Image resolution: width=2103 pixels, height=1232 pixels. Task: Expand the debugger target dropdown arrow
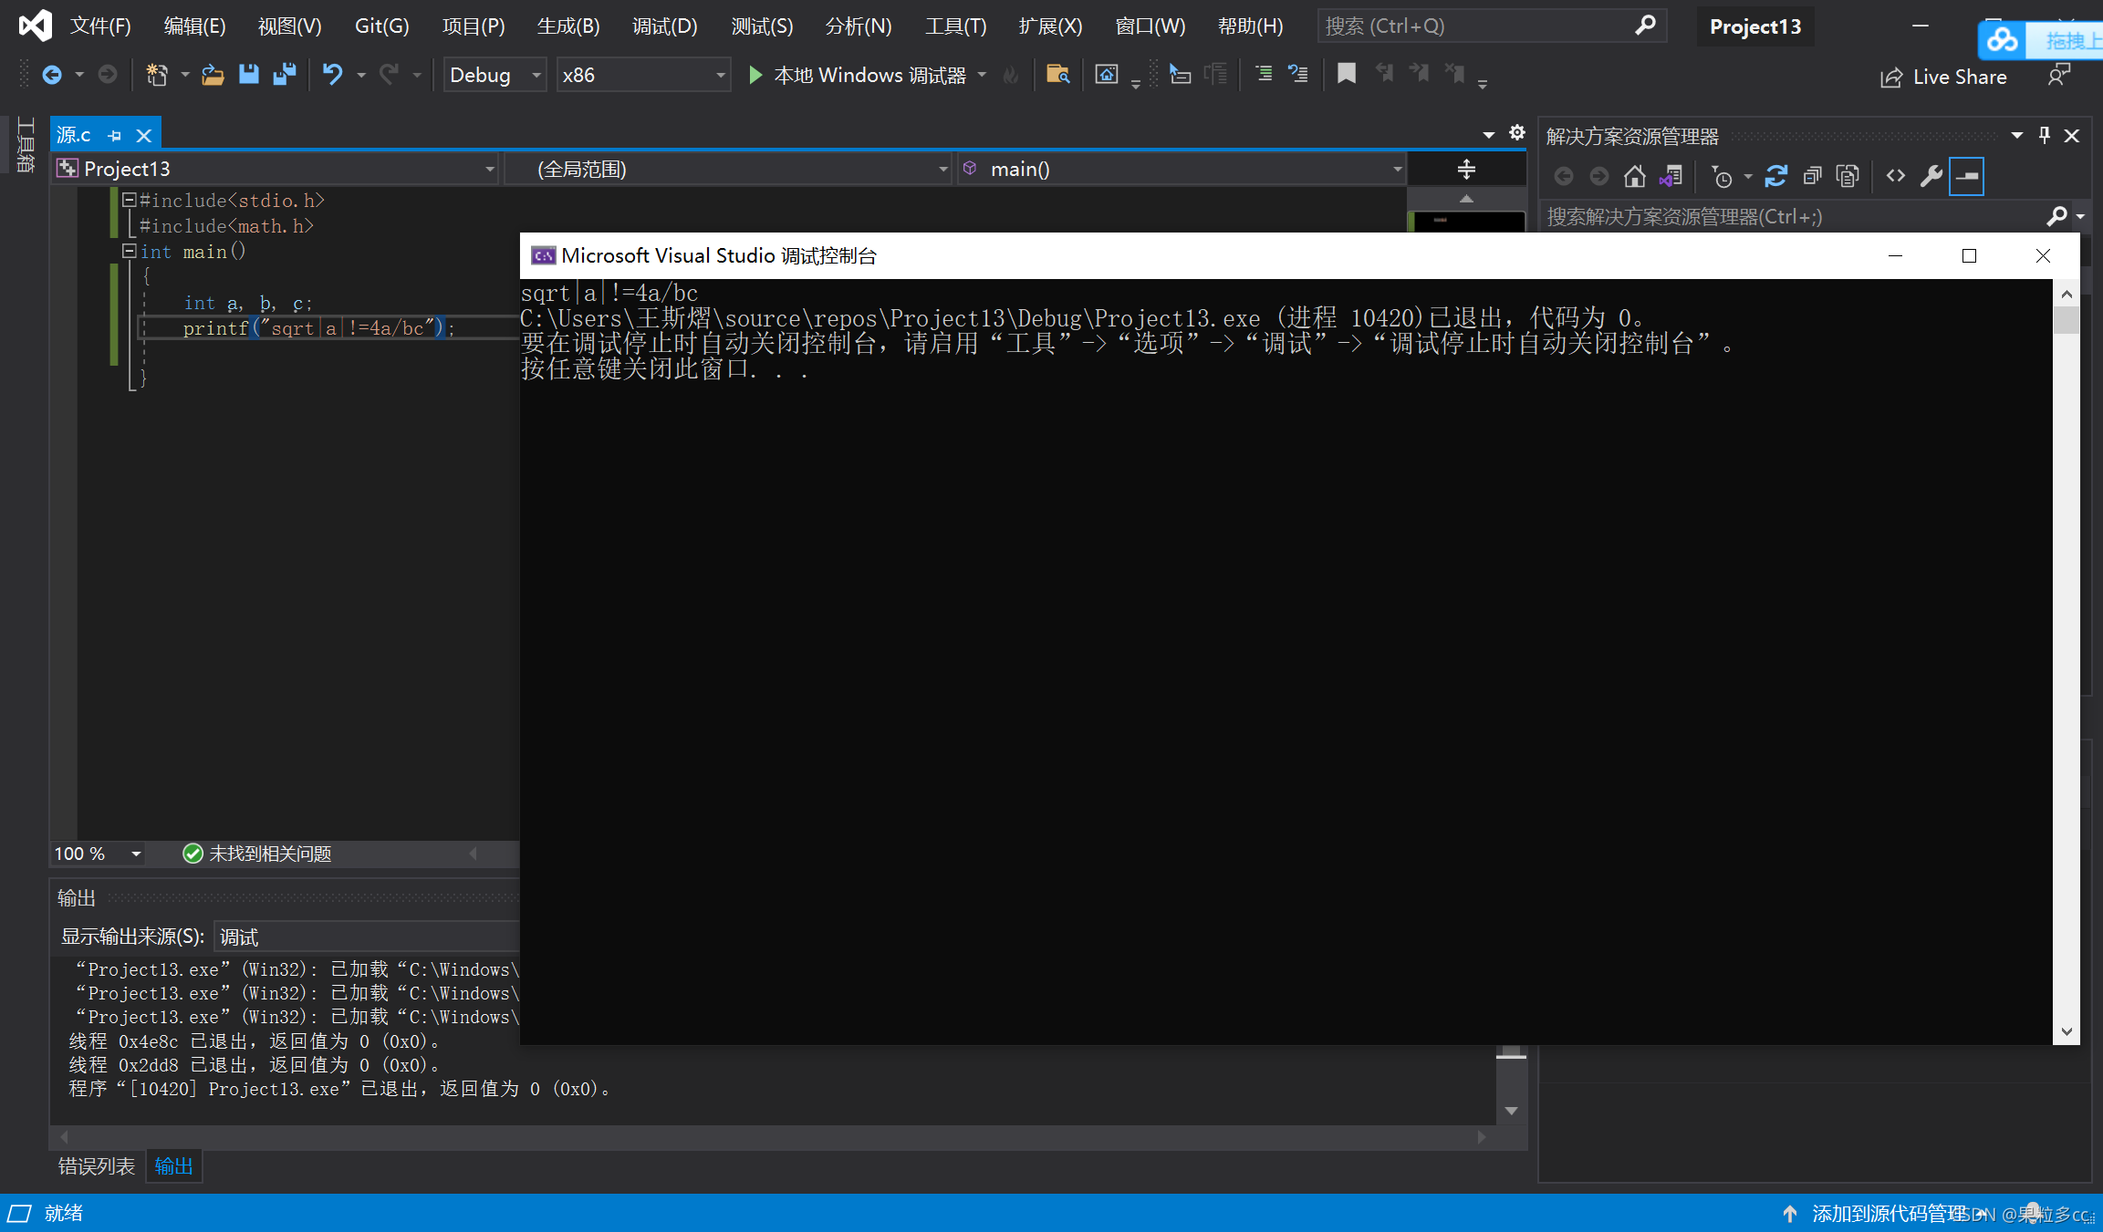point(982,75)
